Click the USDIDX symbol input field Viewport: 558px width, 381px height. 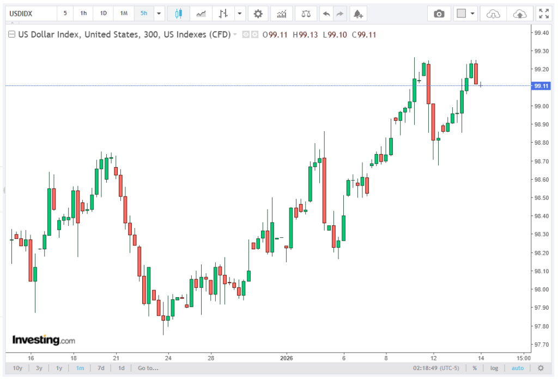pos(30,14)
